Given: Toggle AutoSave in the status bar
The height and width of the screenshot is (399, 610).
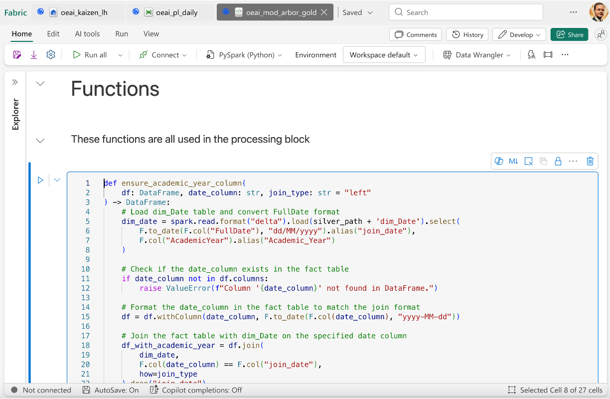Looking at the screenshot, I should [112, 390].
